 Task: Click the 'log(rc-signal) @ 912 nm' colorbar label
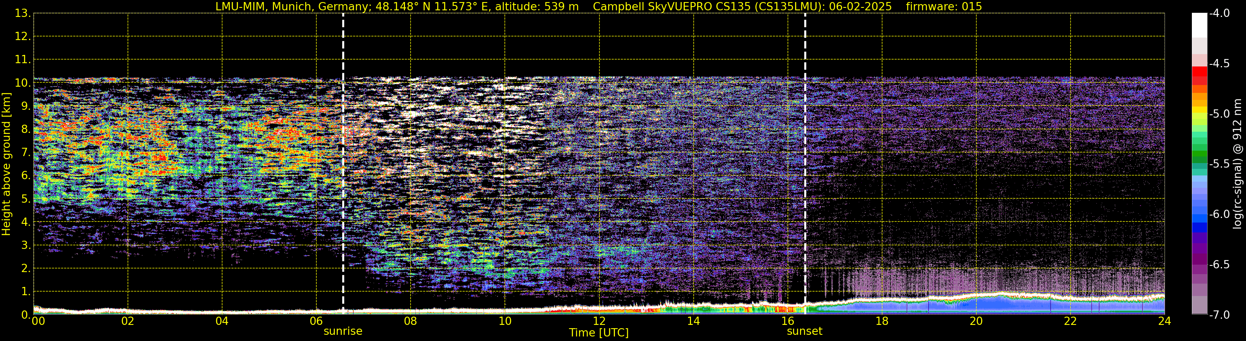tap(1237, 164)
